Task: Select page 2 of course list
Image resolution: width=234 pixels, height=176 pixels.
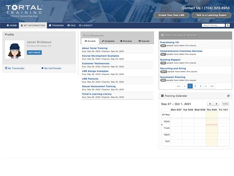Action: pos(195,86)
